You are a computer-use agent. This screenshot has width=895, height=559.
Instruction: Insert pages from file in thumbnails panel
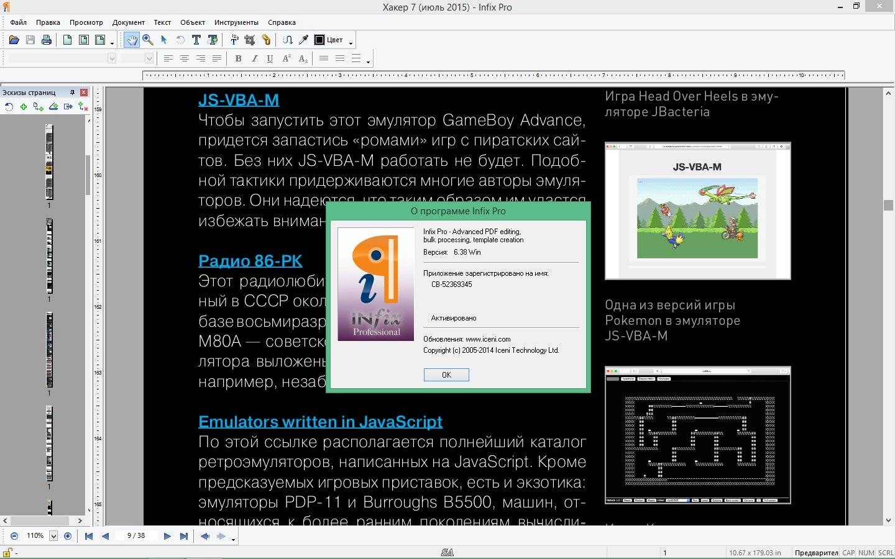pyautogui.click(x=39, y=107)
